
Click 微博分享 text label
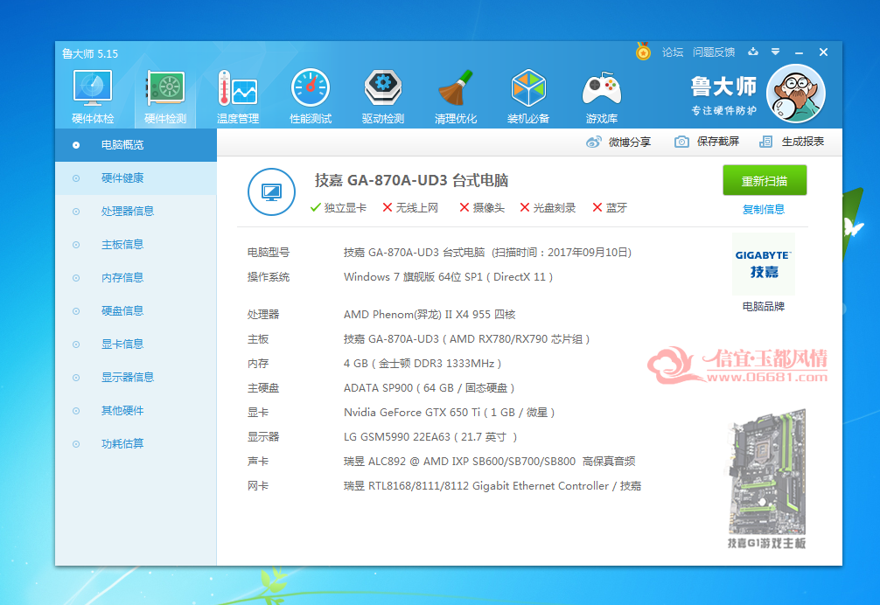click(x=629, y=142)
